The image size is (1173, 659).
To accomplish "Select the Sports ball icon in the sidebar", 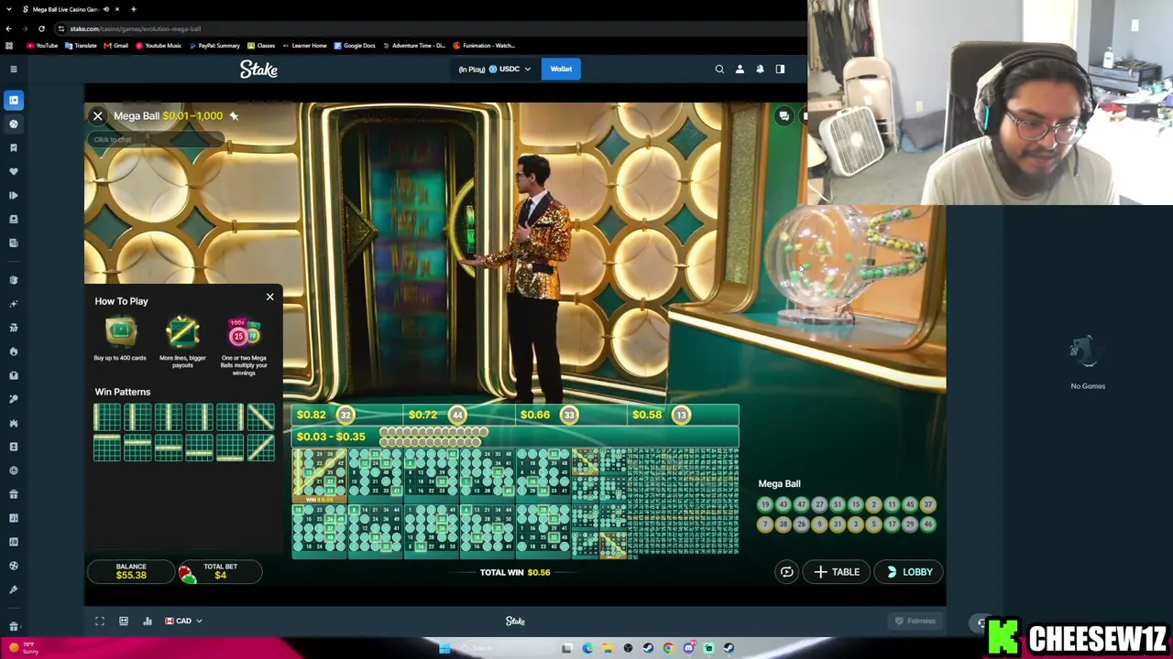I will click(x=14, y=124).
